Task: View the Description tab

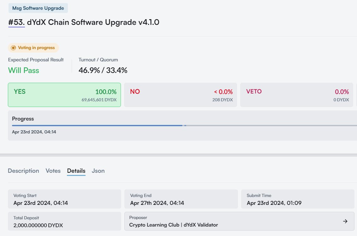Action: [x=23, y=171]
